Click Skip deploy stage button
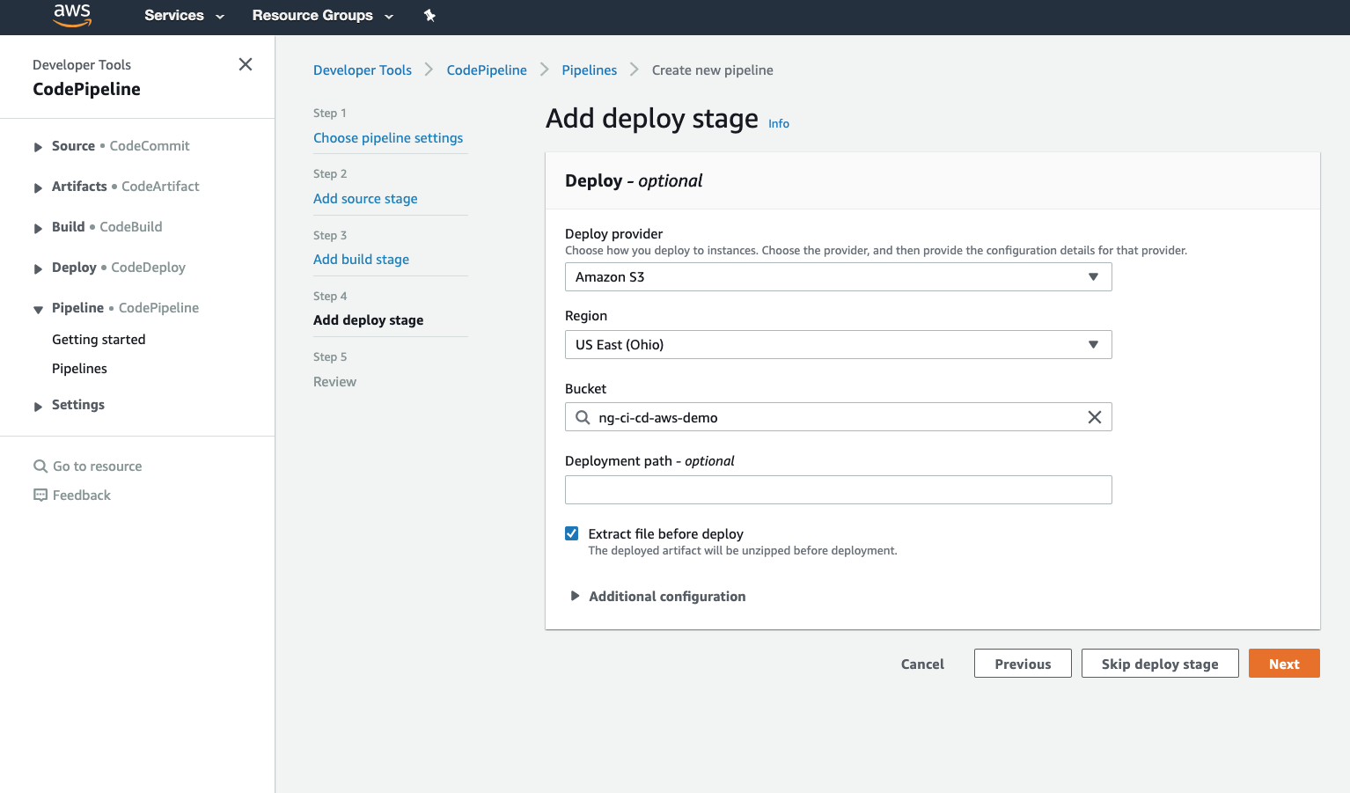 (x=1160, y=664)
